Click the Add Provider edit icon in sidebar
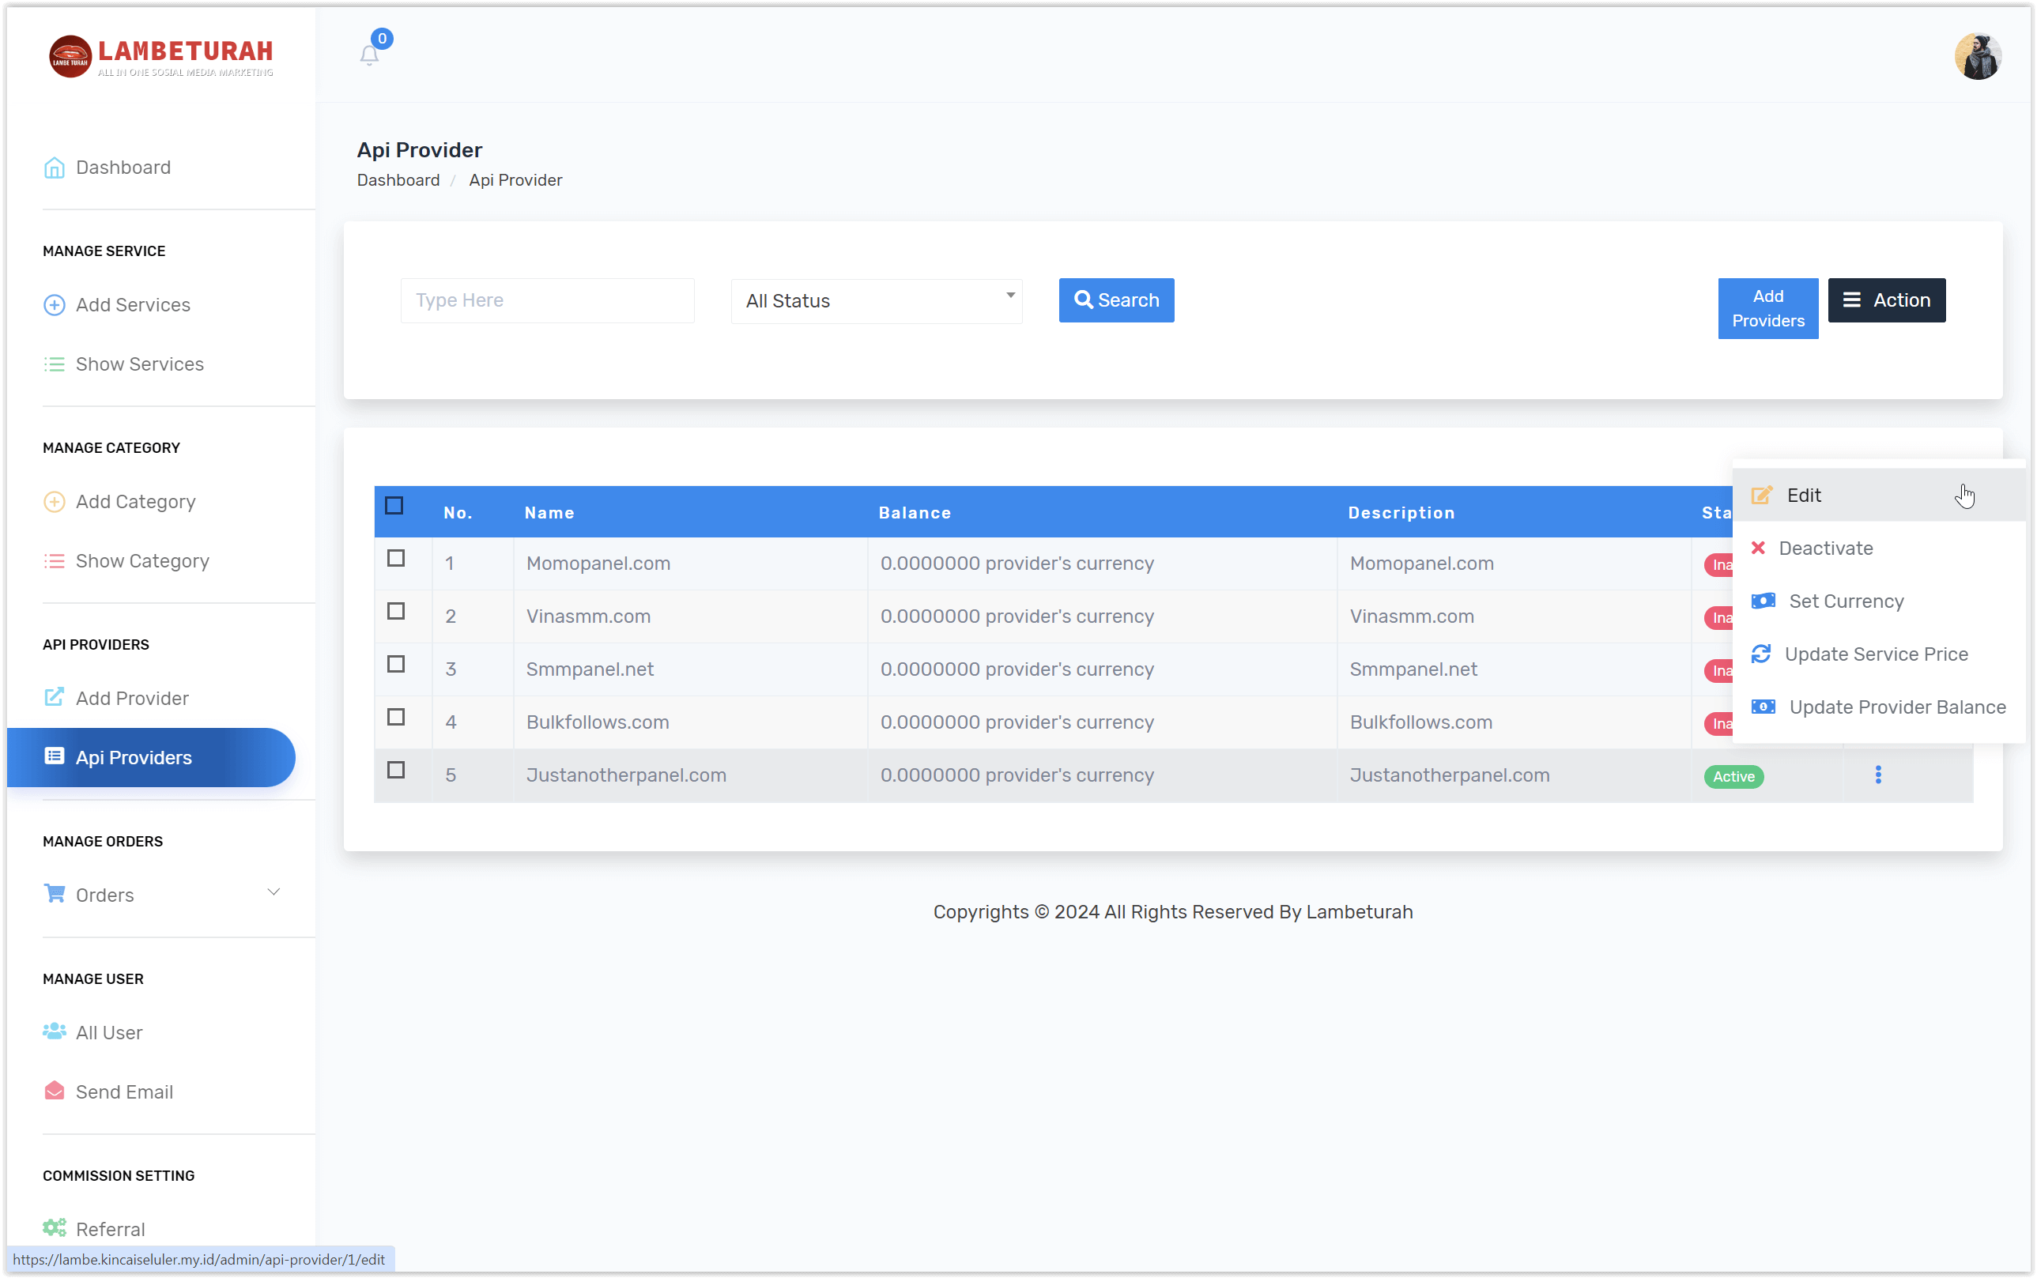2037x1278 pixels. 54,697
